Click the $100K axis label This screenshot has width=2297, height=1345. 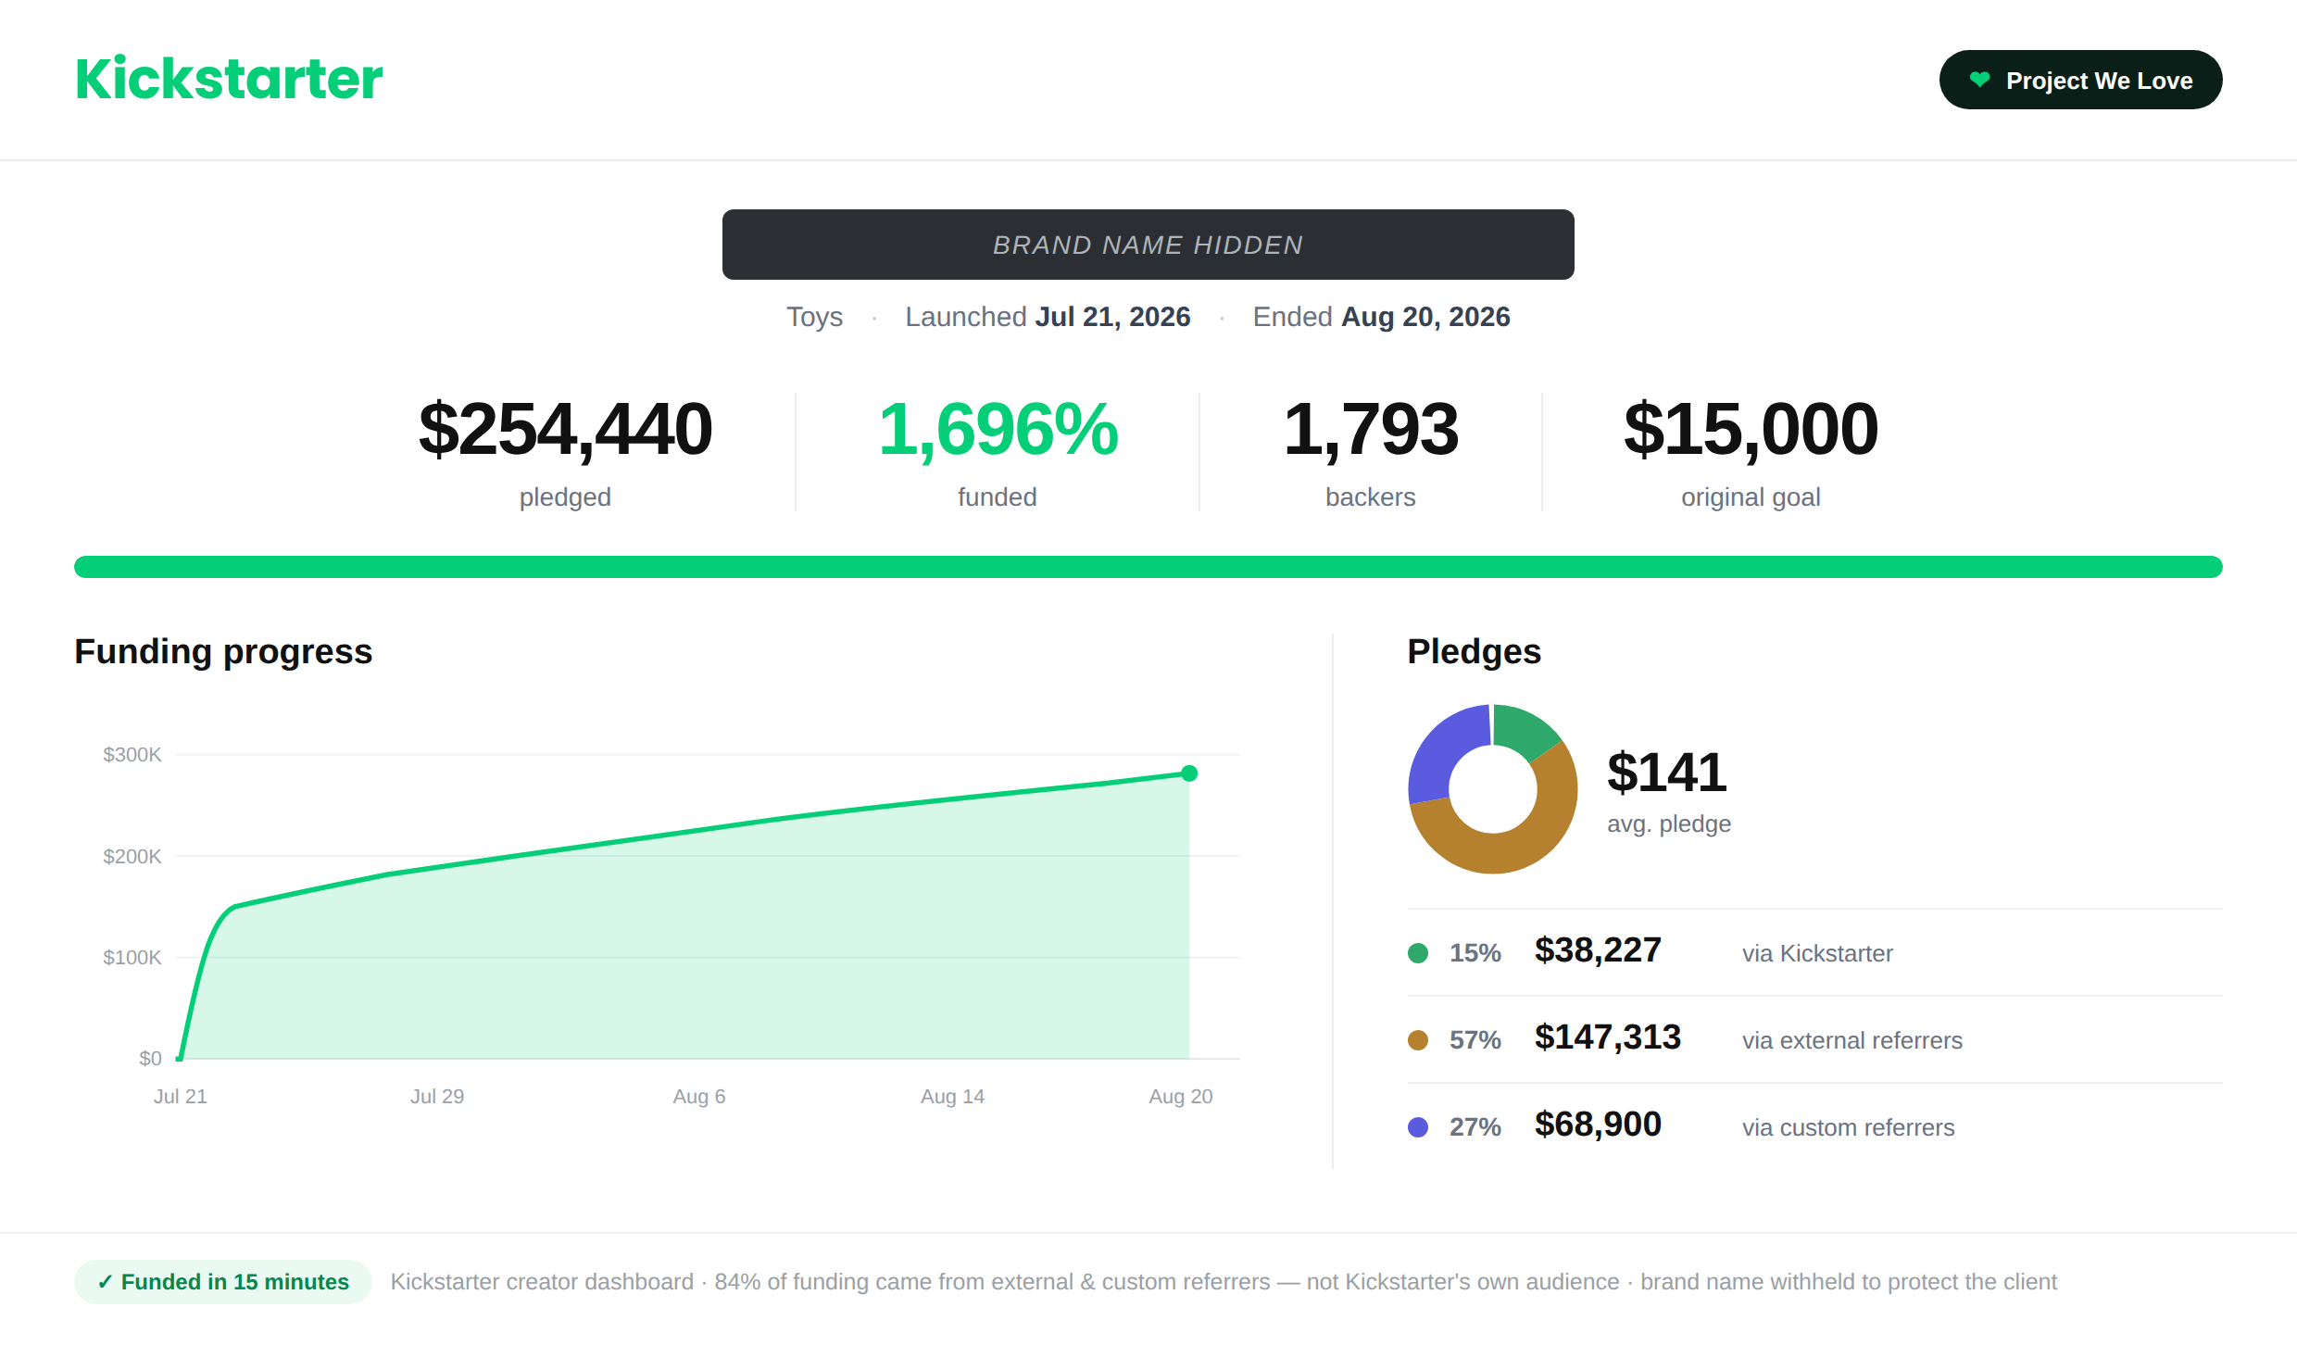132,958
